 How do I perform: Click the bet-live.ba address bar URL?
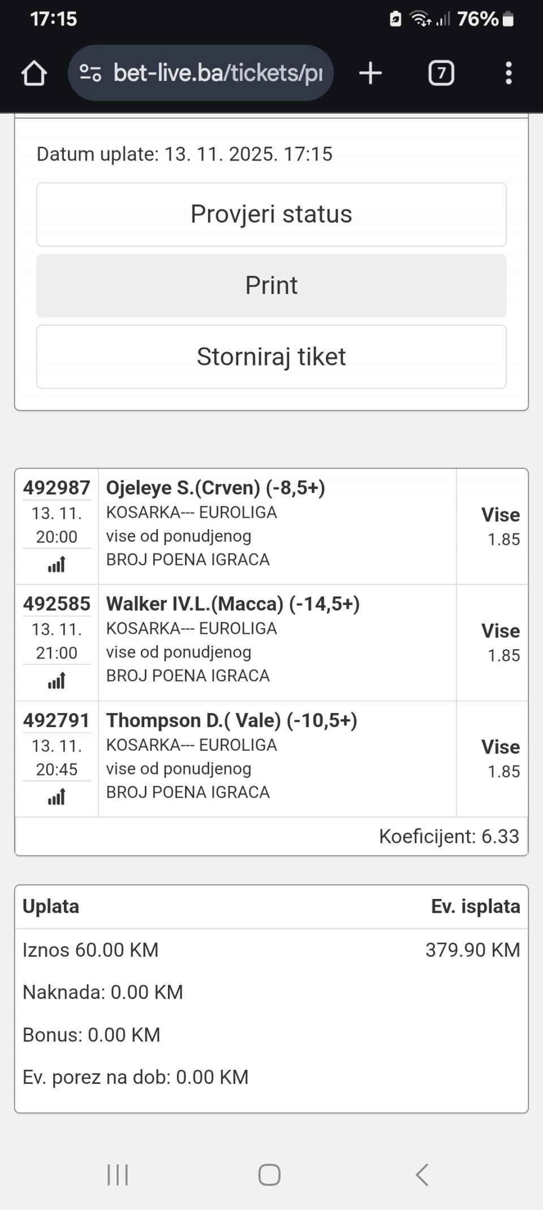(218, 74)
